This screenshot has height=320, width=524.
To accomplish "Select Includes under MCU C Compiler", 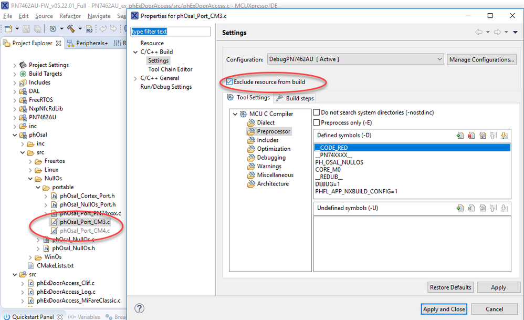I will pyautogui.click(x=267, y=140).
